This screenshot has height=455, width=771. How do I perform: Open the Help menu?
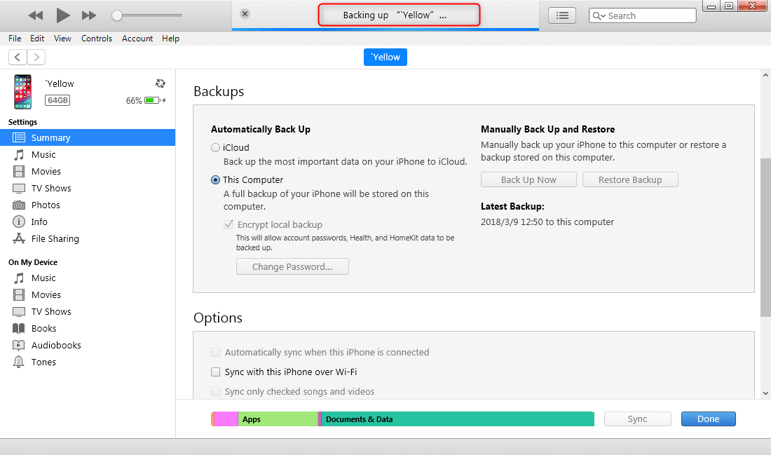coord(170,39)
